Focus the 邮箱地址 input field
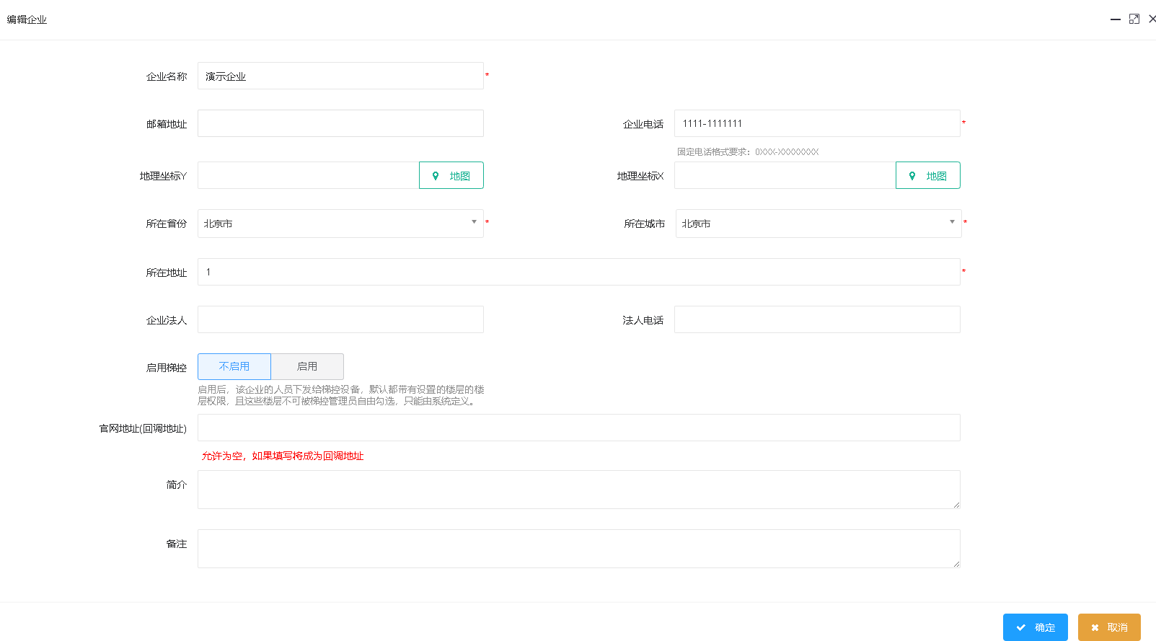The width and height of the screenshot is (1156, 641). coord(340,123)
